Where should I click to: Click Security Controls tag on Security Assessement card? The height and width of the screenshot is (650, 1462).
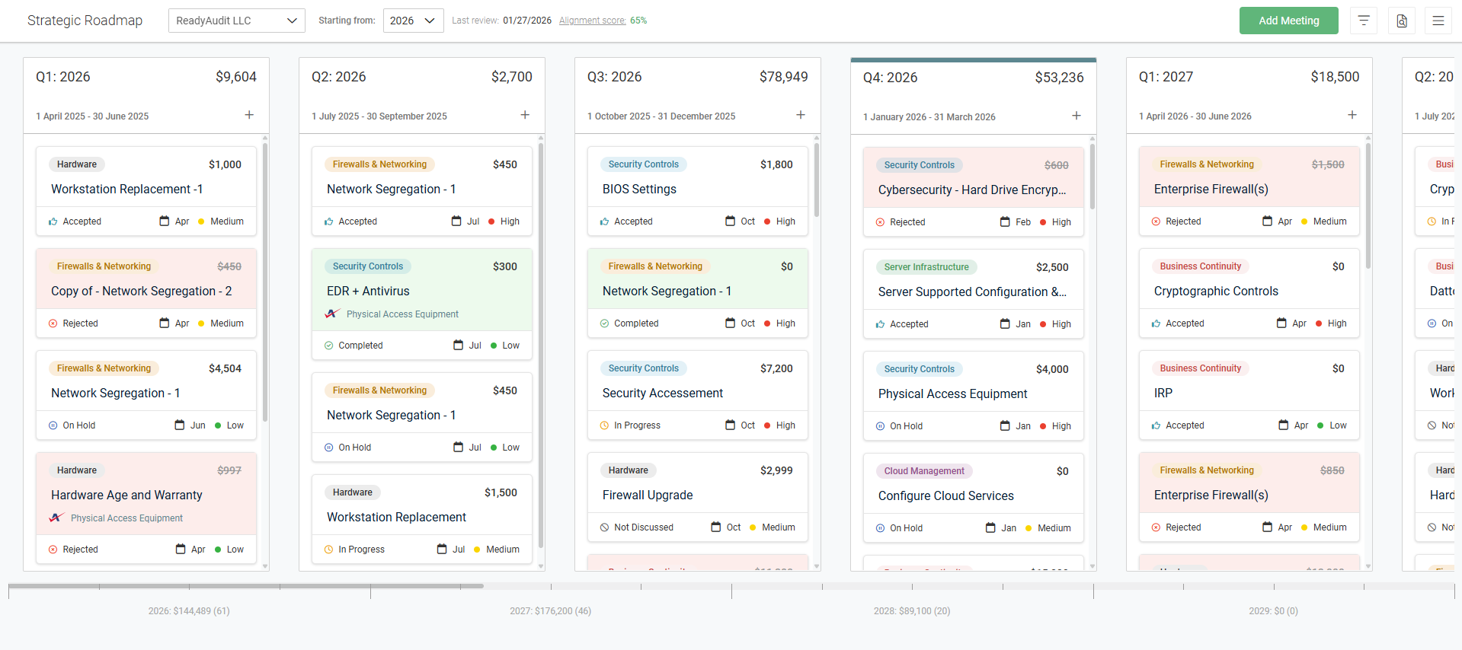pos(643,368)
